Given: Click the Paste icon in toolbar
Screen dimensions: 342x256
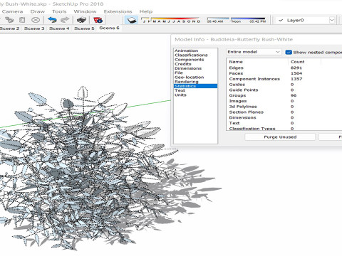Looking at the screenshot, I should click(22, 20).
